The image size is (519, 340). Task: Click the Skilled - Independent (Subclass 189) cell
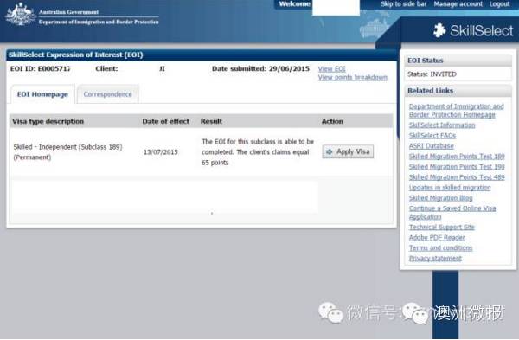(x=67, y=152)
